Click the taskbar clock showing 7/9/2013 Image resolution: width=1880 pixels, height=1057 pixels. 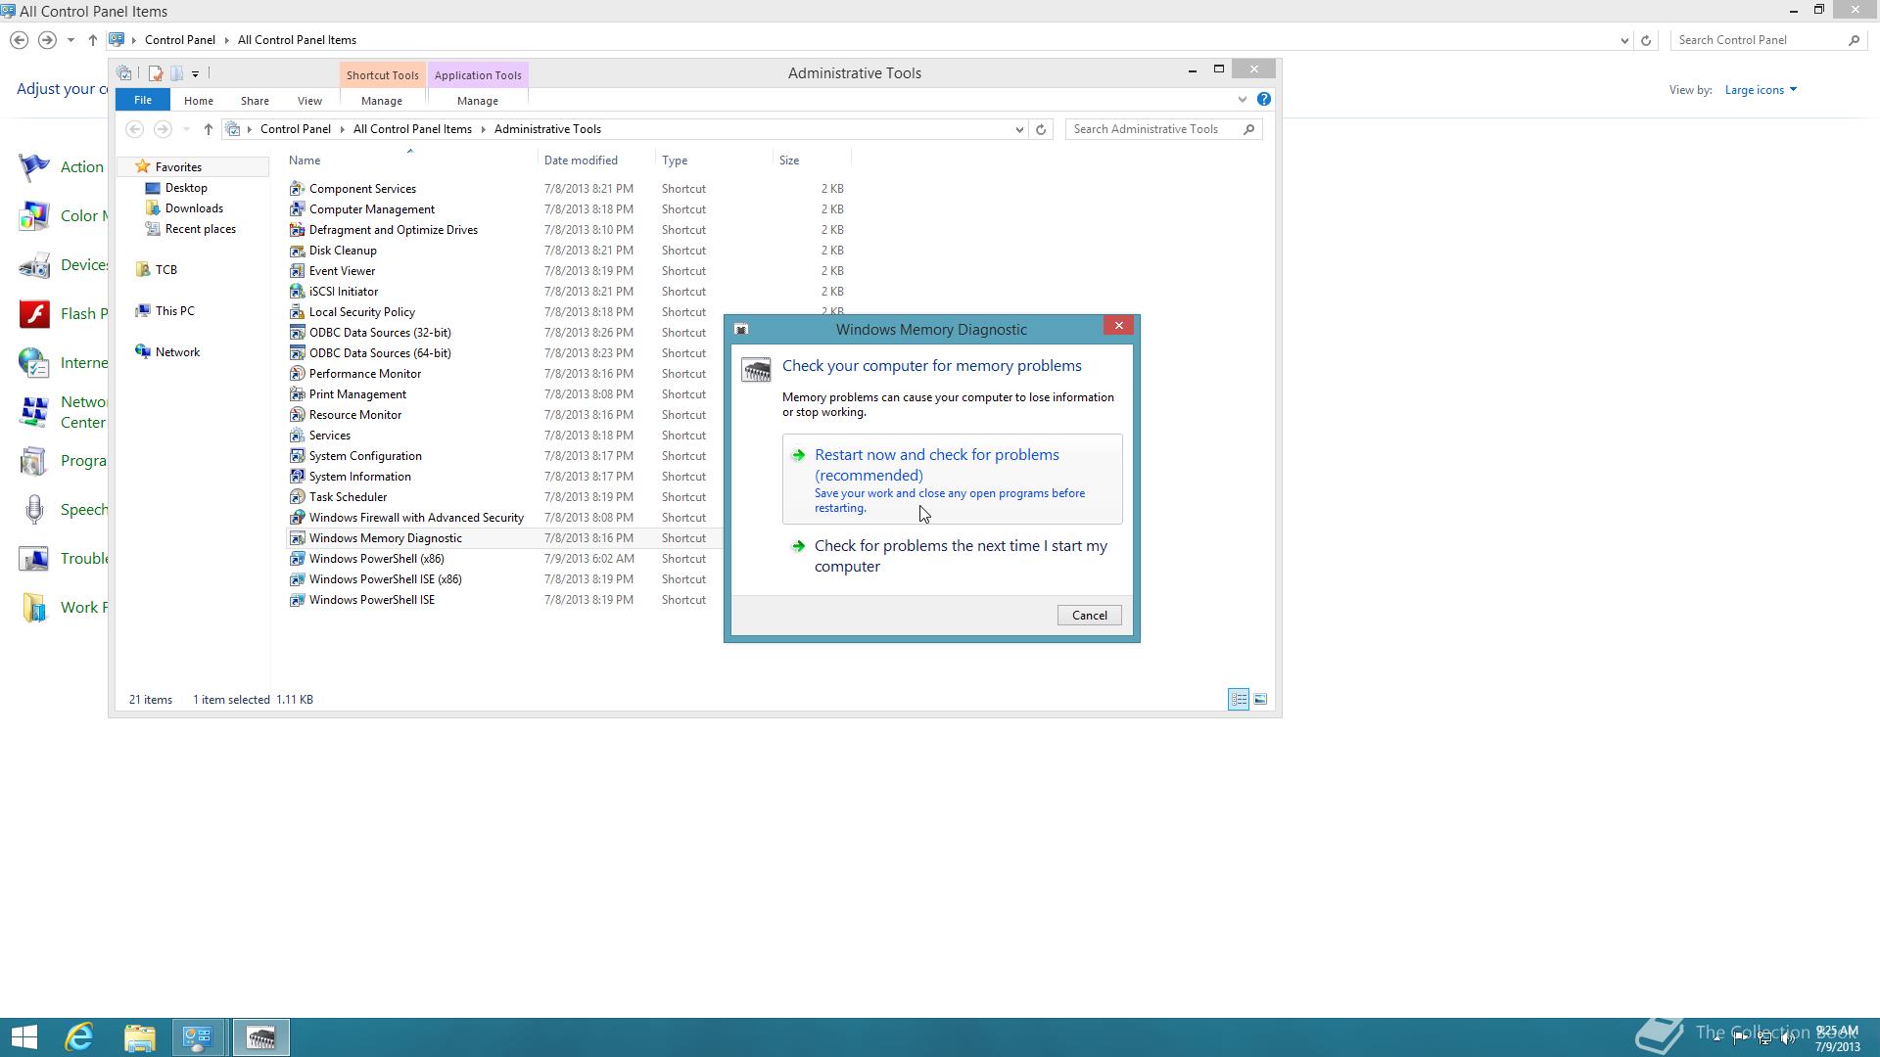tap(1837, 1038)
